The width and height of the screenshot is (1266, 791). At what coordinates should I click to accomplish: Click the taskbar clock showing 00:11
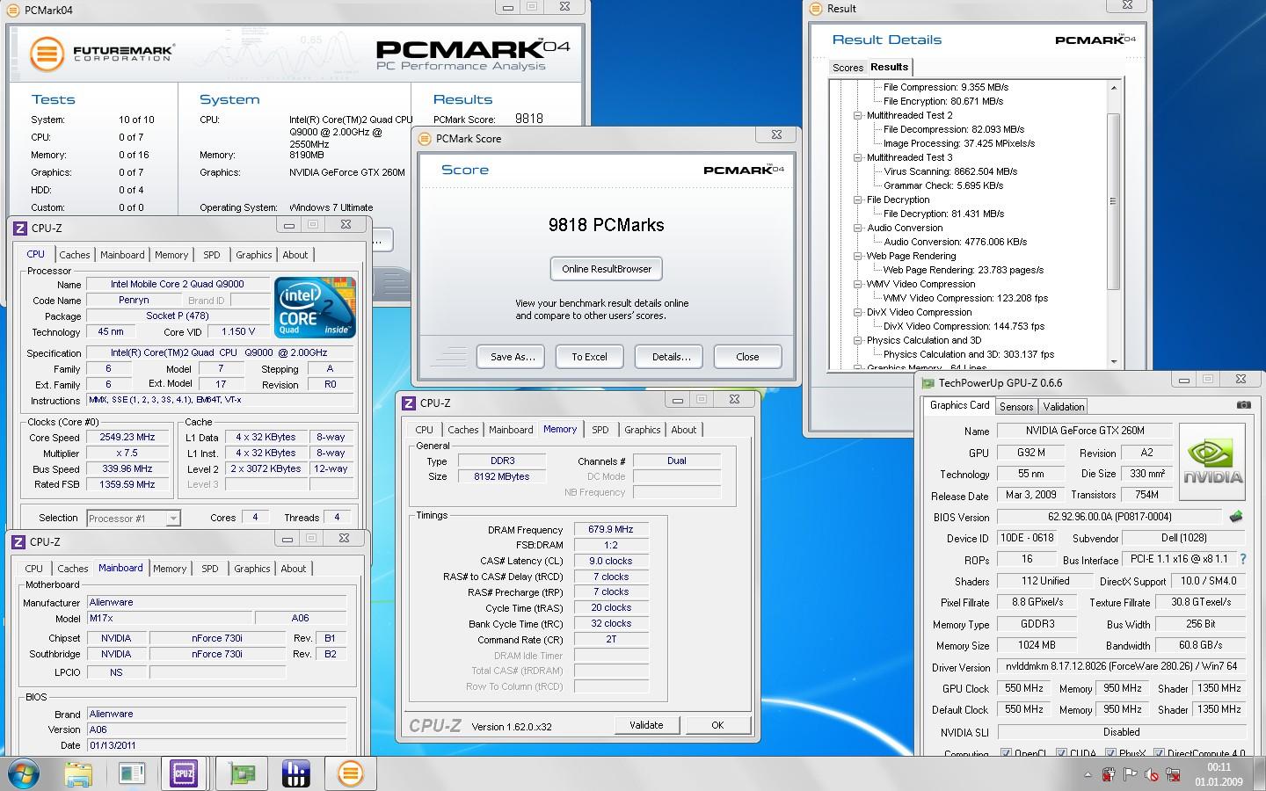pos(1219,767)
